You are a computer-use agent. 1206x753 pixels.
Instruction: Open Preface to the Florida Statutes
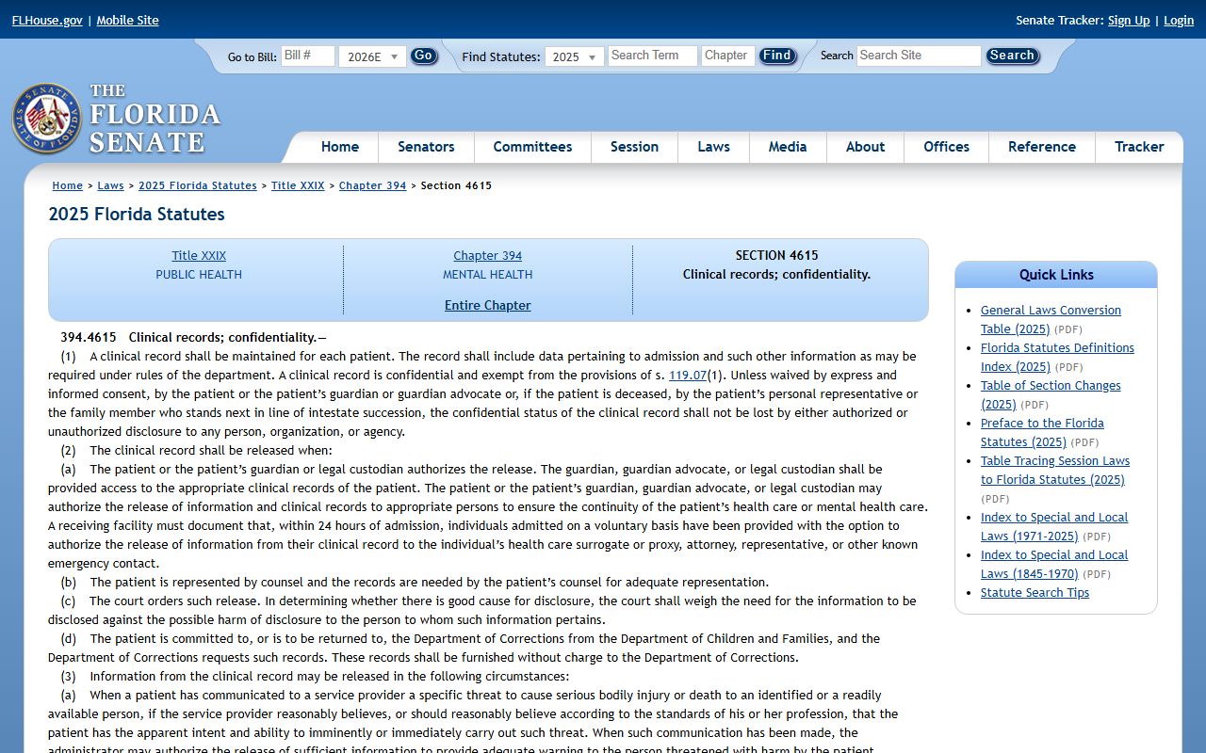pyautogui.click(x=1042, y=432)
